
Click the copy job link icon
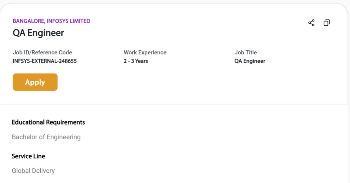(326, 23)
